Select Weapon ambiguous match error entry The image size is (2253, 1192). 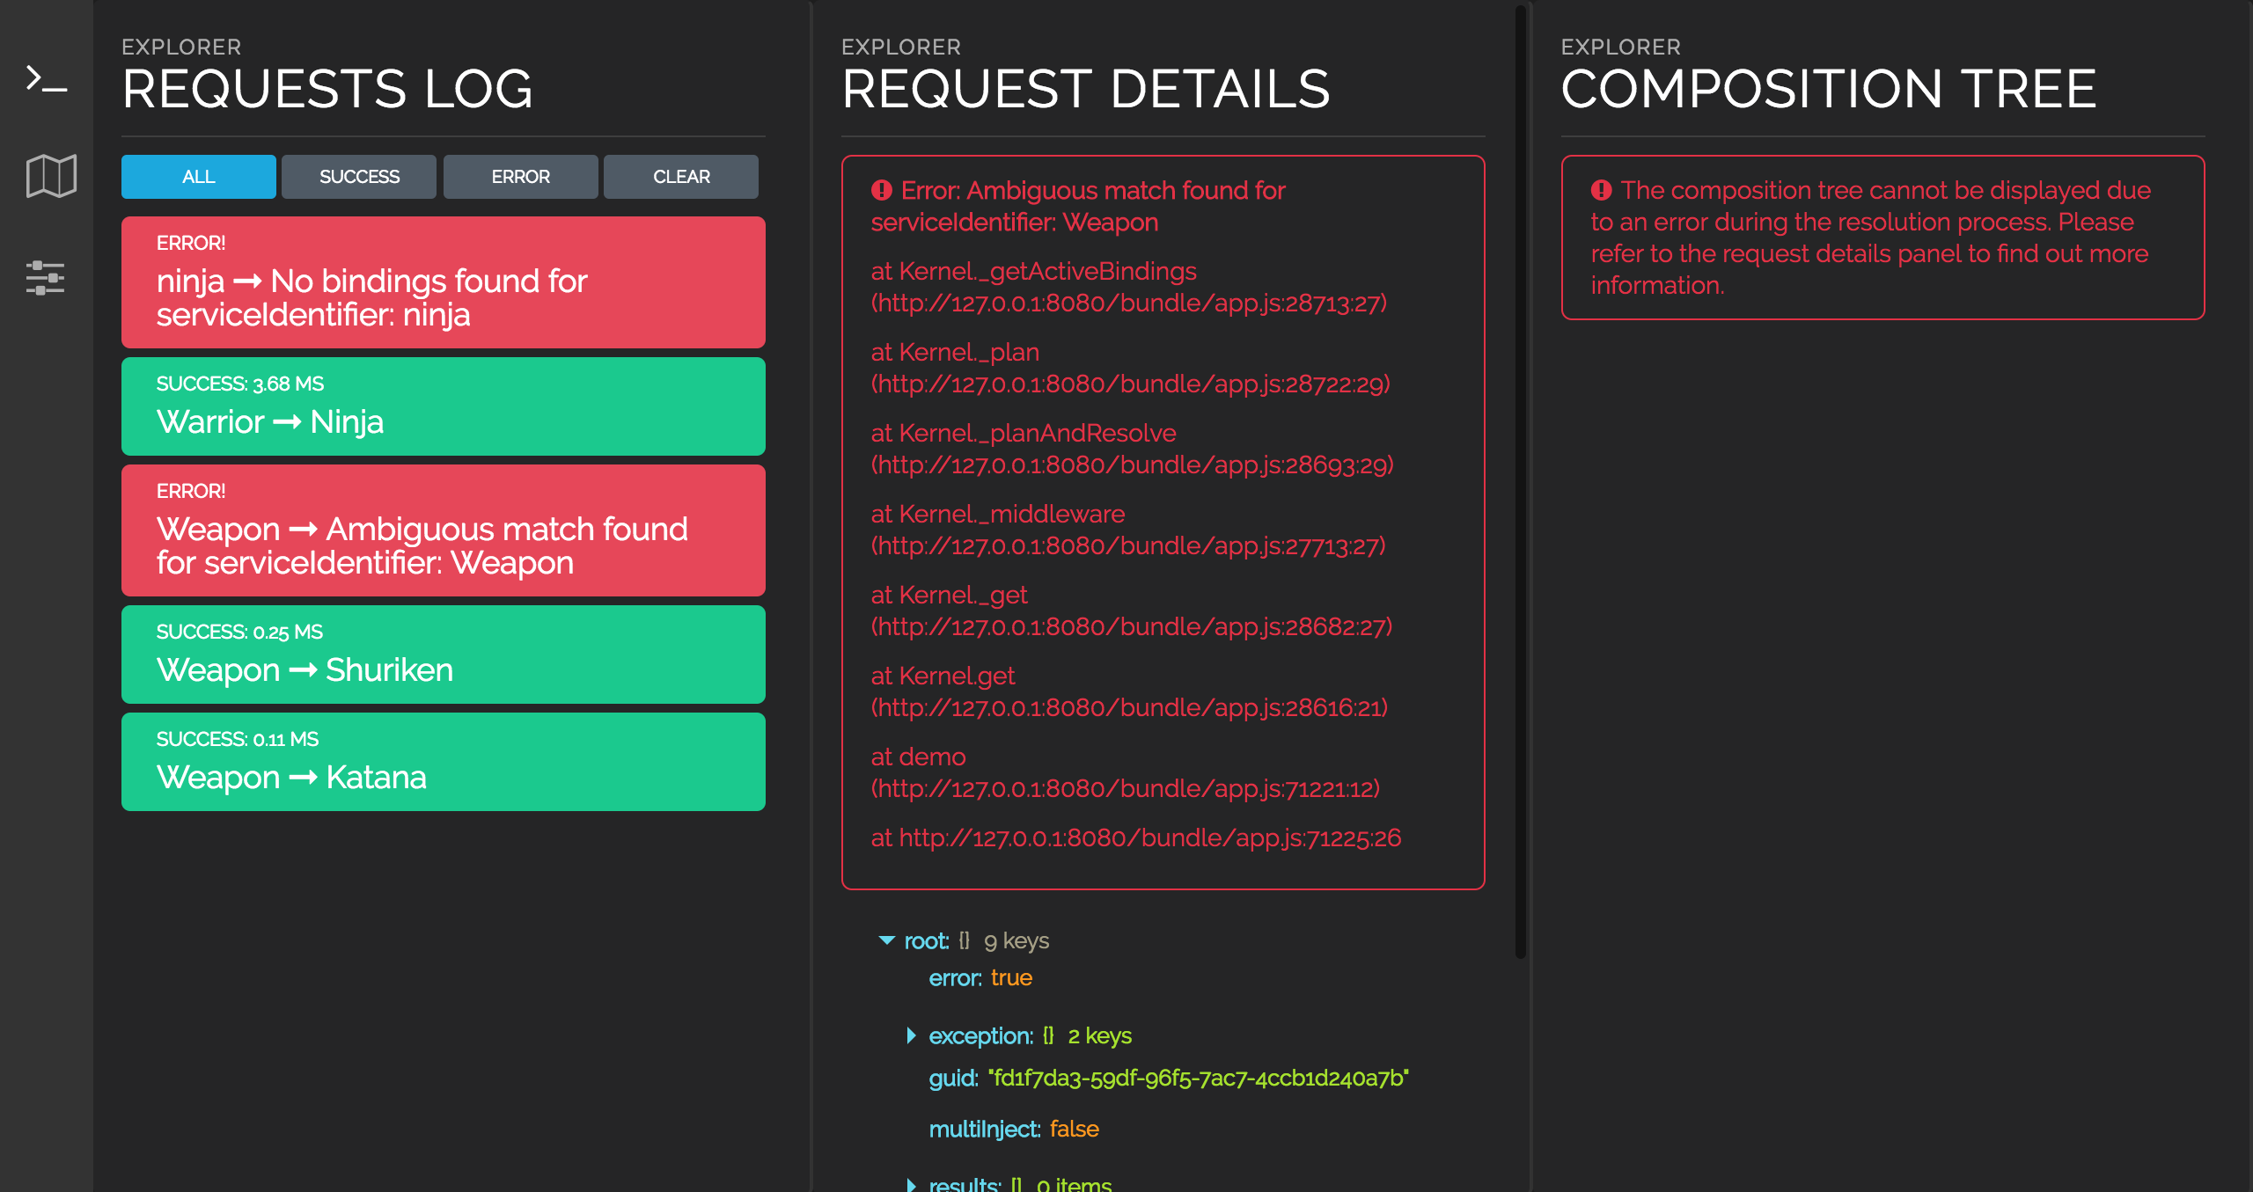[x=443, y=530]
